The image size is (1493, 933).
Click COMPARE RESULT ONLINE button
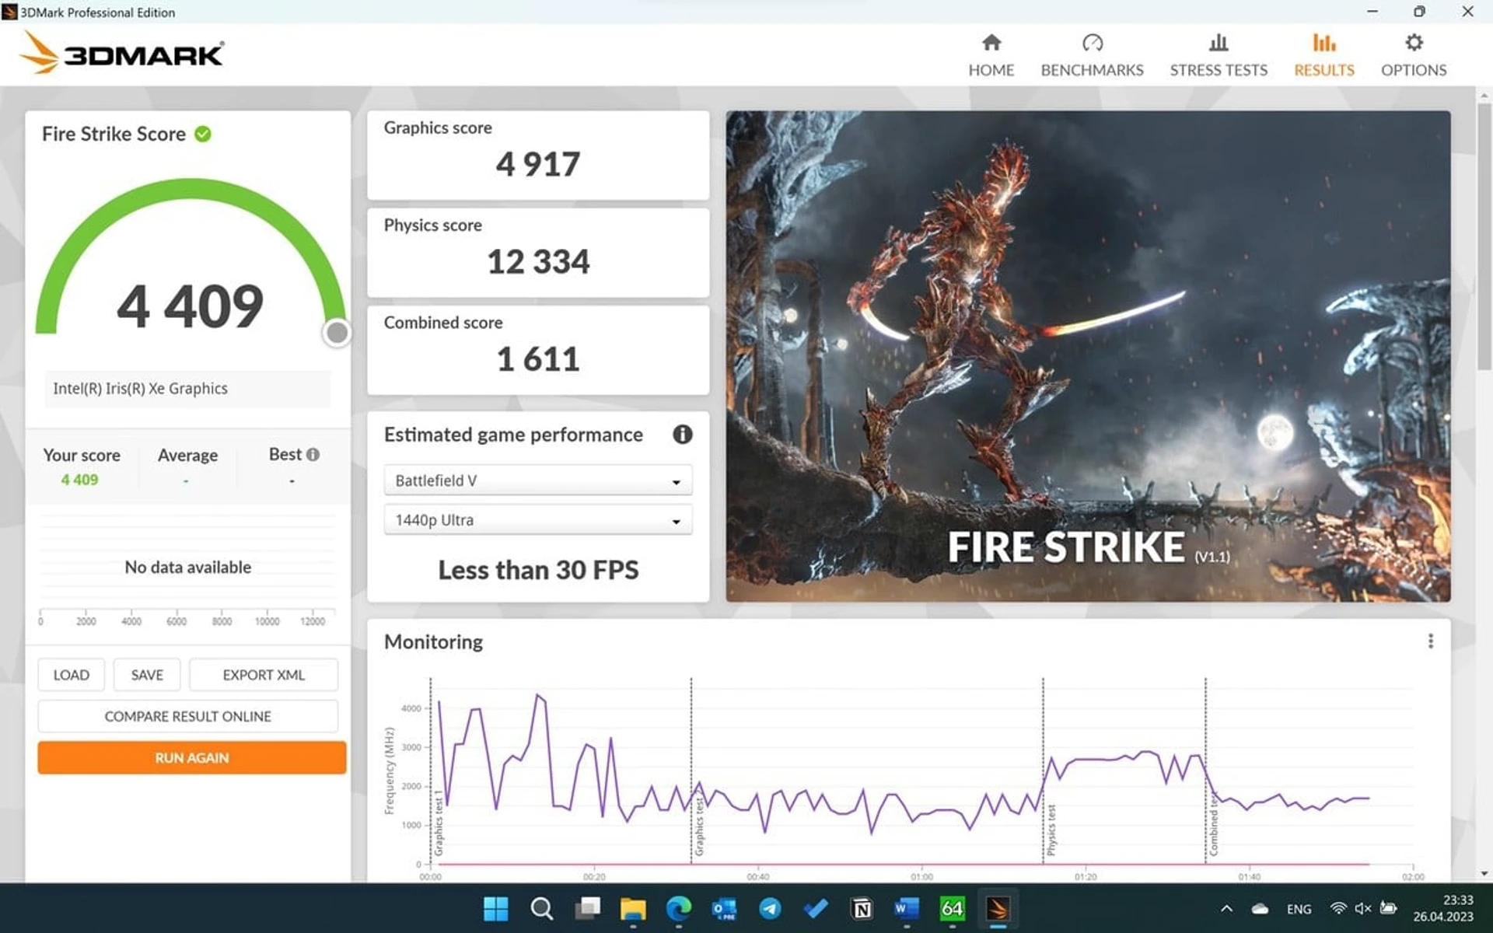pyautogui.click(x=187, y=715)
